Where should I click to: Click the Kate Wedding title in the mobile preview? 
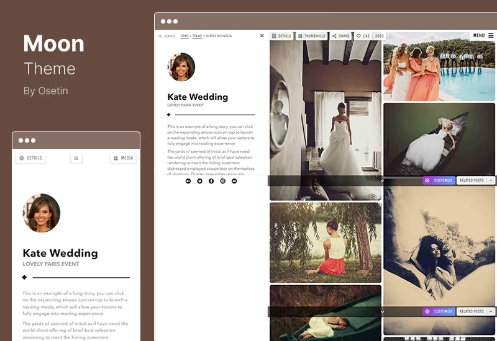point(60,253)
